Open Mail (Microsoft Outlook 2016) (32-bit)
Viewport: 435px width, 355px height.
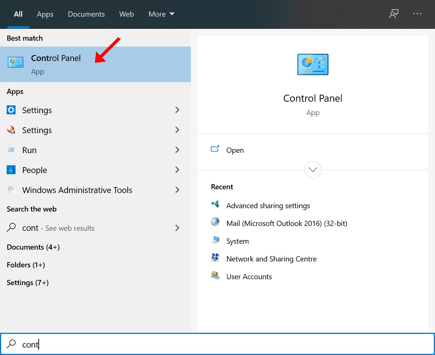(x=287, y=223)
